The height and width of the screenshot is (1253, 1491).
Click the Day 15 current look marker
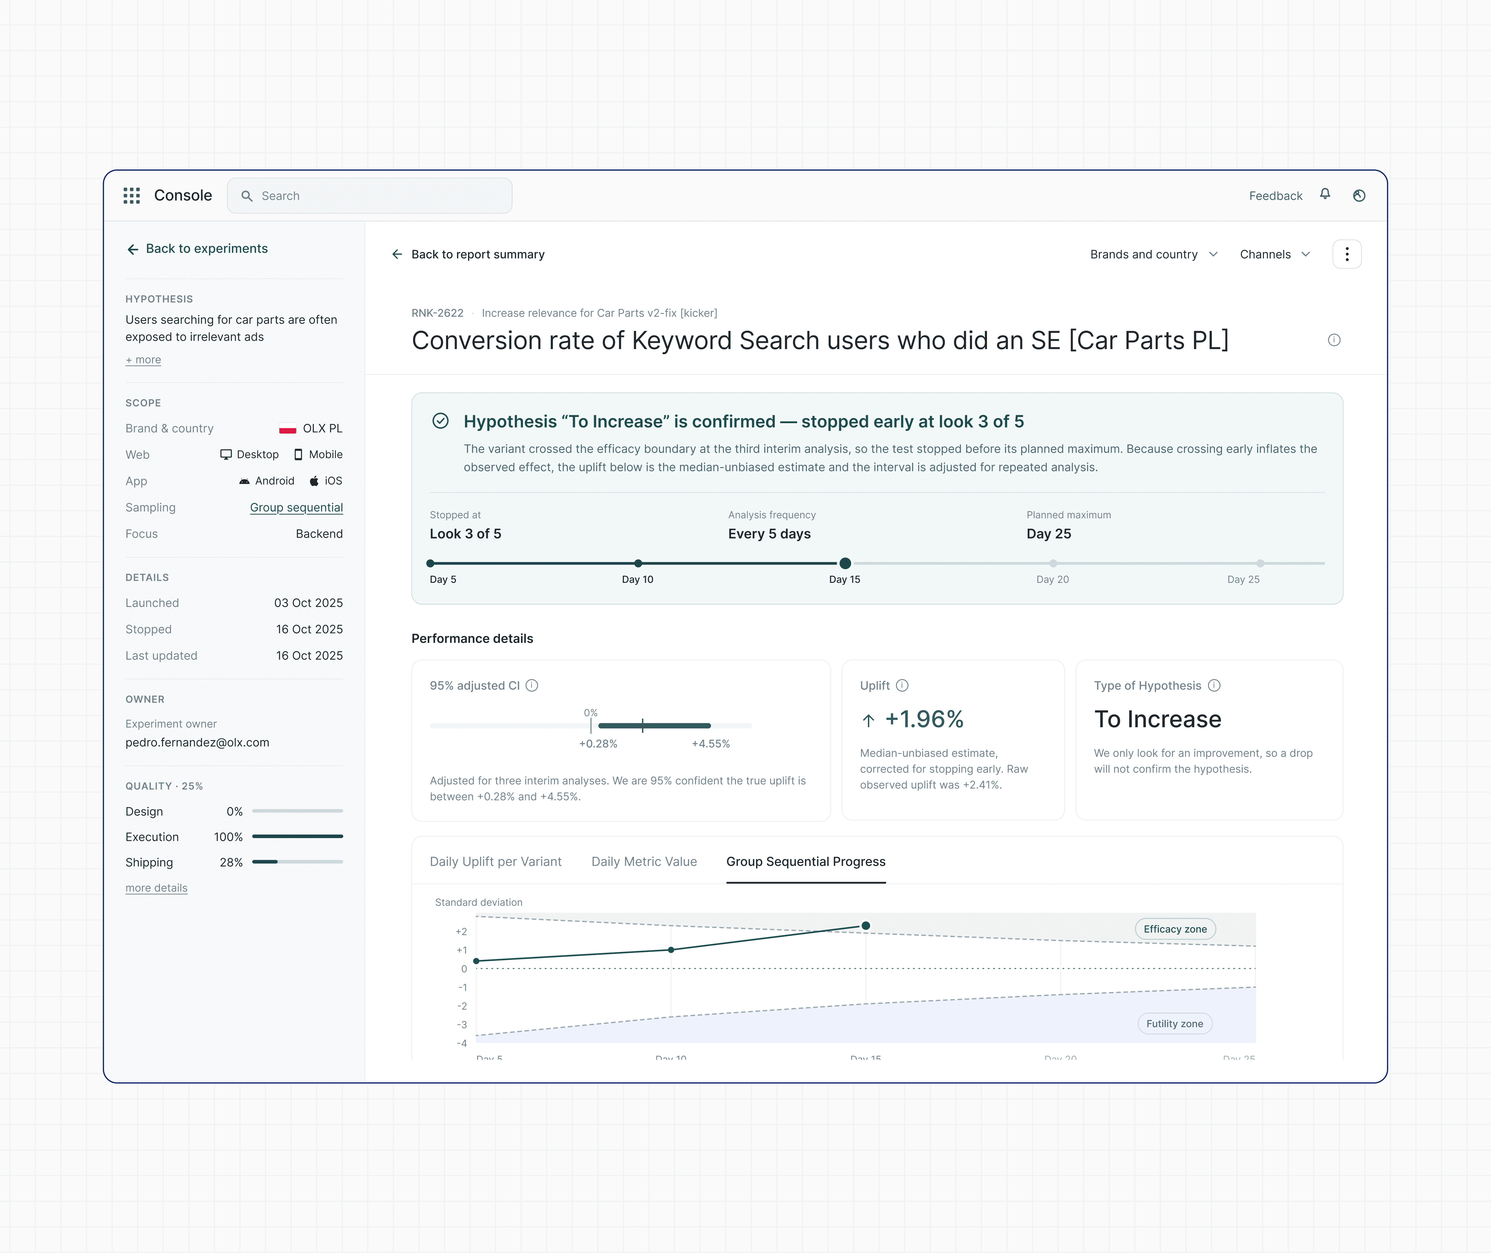(845, 563)
